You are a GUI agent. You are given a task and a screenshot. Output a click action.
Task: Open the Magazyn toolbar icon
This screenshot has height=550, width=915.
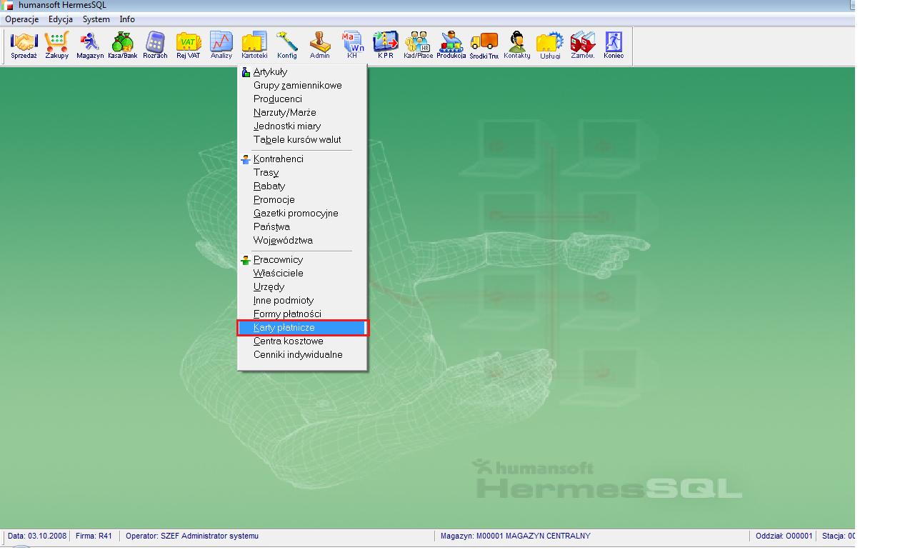coord(90,45)
